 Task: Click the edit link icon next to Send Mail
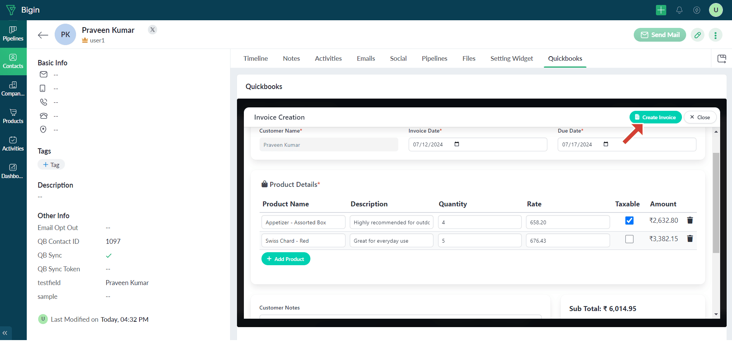point(698,35)
